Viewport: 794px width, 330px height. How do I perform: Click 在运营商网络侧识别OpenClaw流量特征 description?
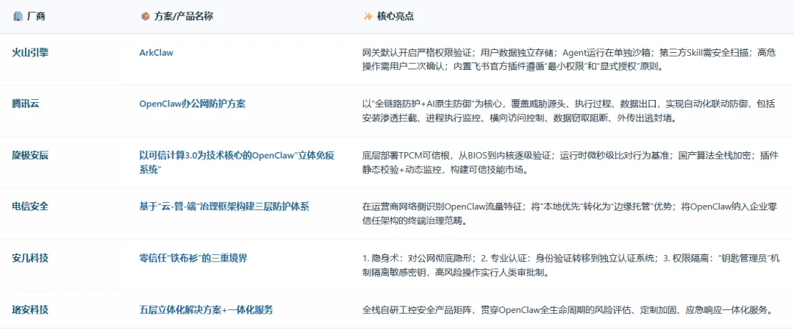click(x=571, y=214)
